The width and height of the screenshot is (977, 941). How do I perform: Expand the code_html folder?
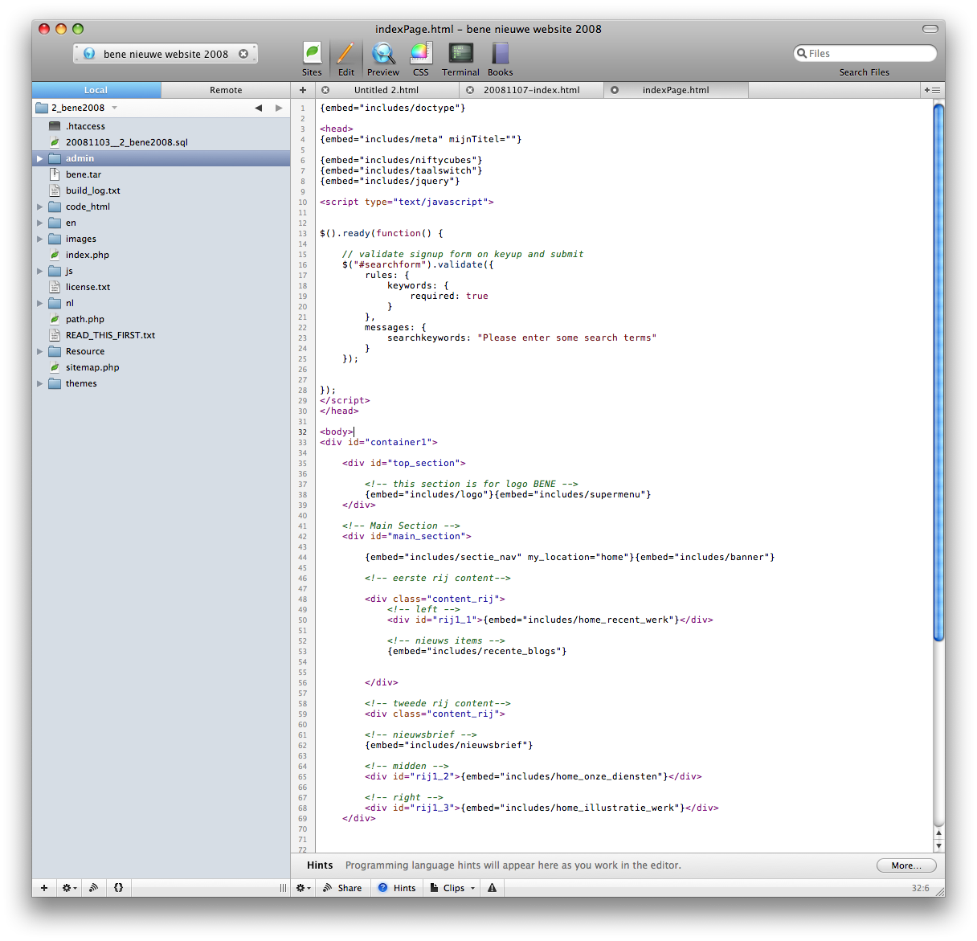39,207
